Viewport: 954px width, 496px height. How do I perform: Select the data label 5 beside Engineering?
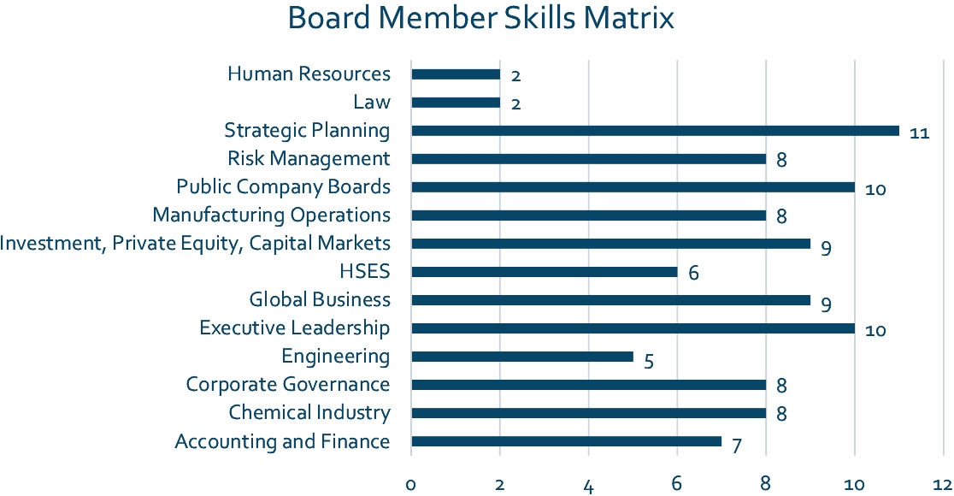point(649,361)
